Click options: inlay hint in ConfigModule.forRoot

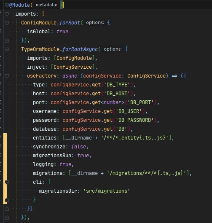click(x=95, y=23)
